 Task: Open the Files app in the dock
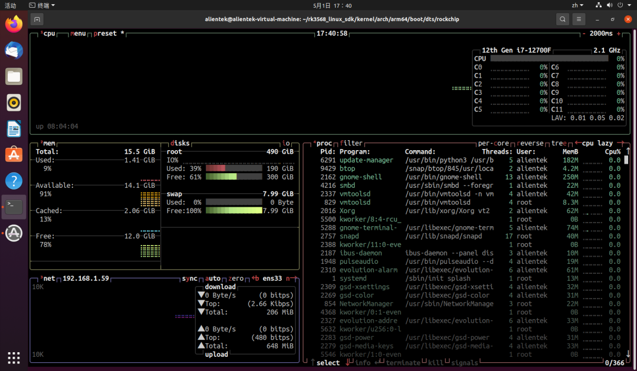pyautogui.click(x=14, y=77)
